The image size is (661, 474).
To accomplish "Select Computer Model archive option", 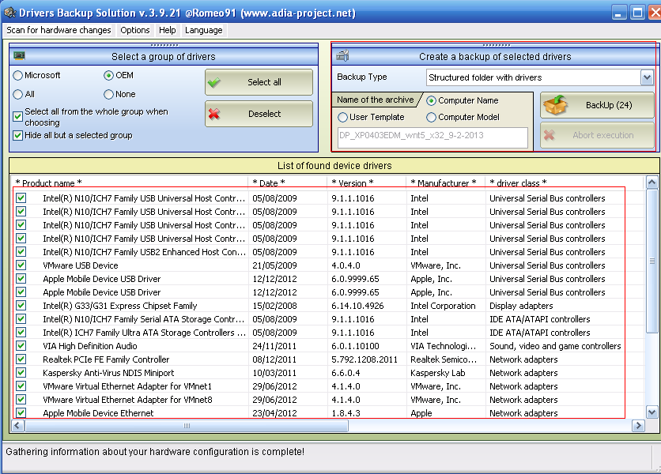I will tap(431, 117).
